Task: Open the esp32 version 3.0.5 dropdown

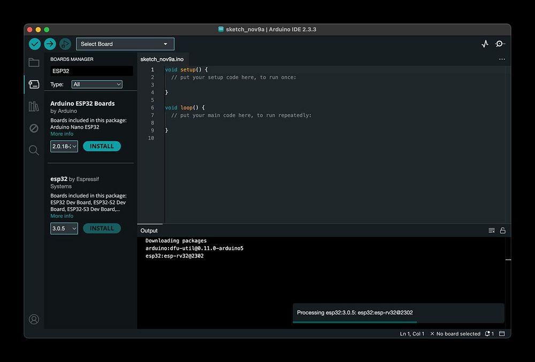Action: point(64,229)
